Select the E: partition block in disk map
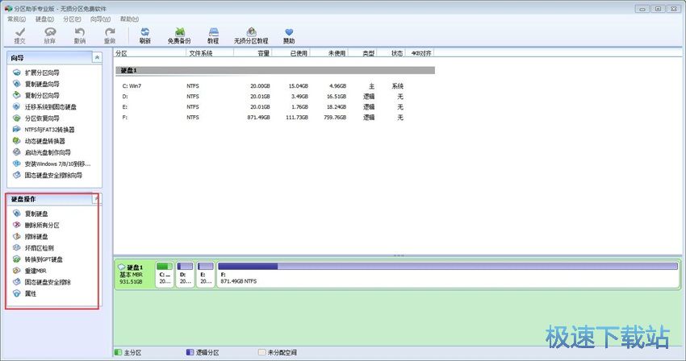This screenshot has height=361, width=686. [205, 275]
